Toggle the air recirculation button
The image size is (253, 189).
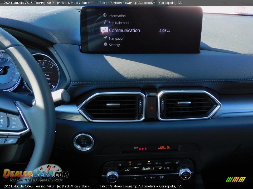point(139,164)
